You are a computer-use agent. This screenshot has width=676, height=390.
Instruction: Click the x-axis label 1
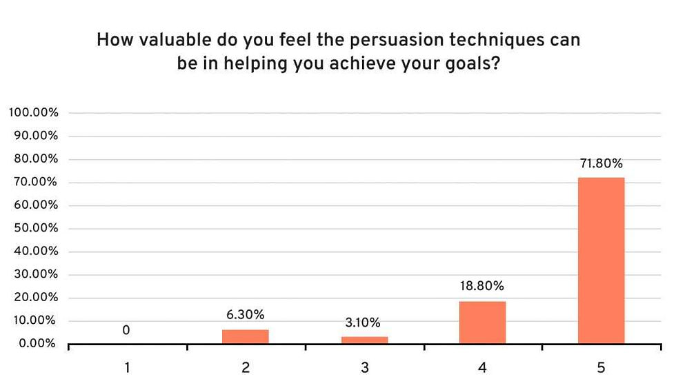[127, 368]
